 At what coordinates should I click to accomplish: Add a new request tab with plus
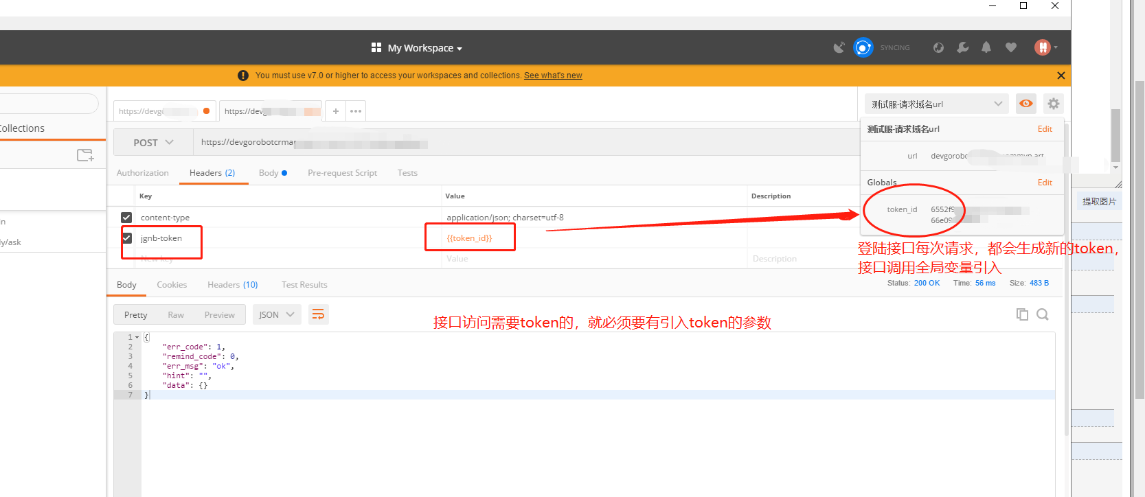[x=336, y=111]
